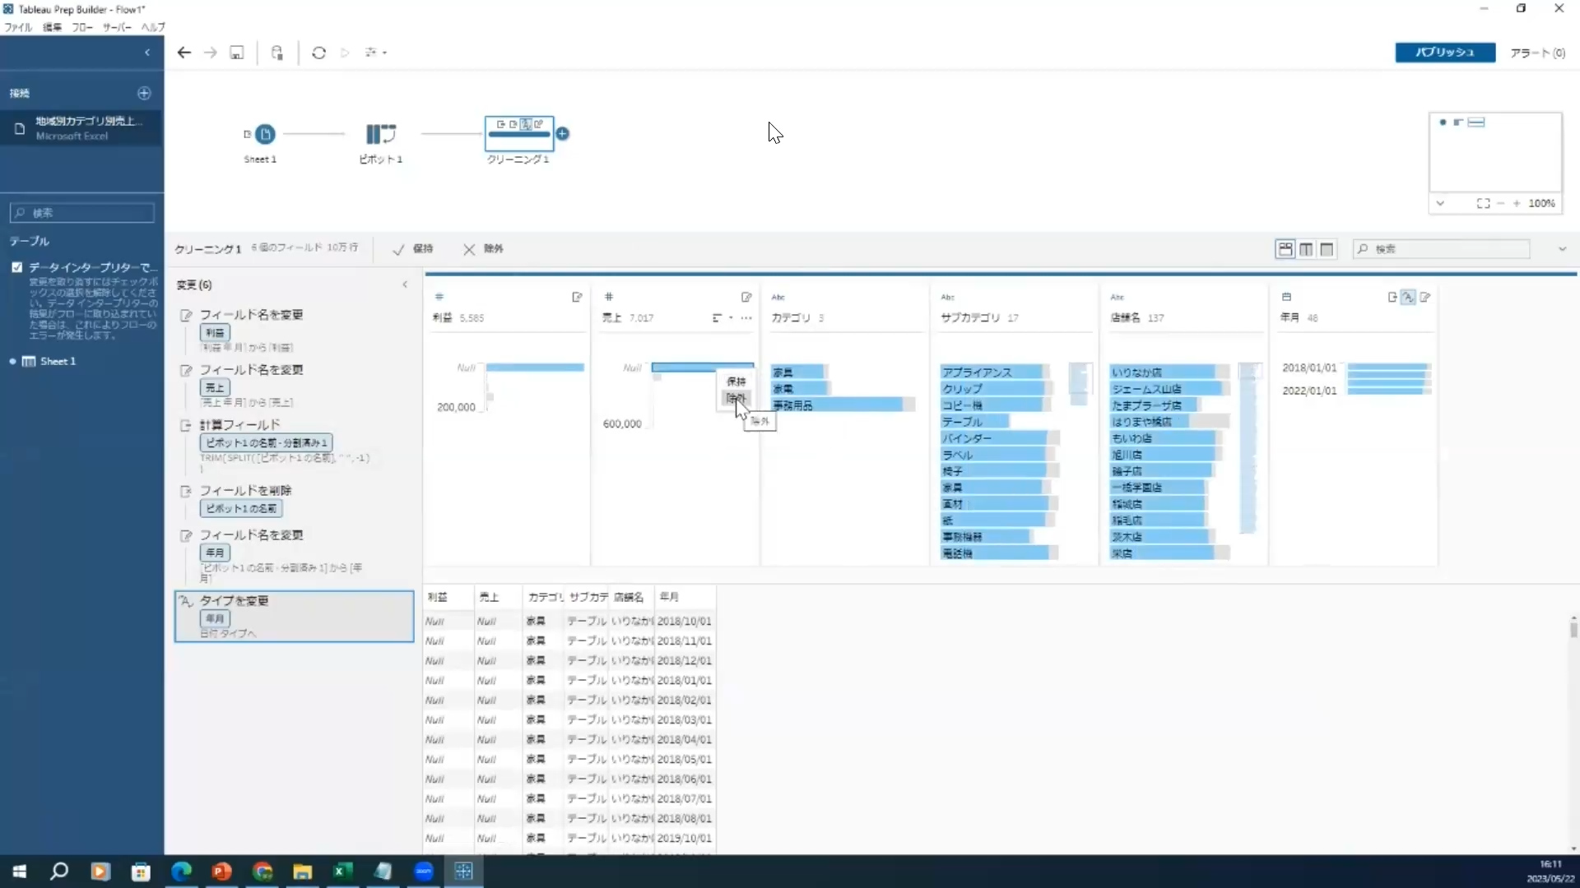This screenshot has height=888, width=1580.
Task: Open the ヘルプ menu
Action: tap(153, 27)
